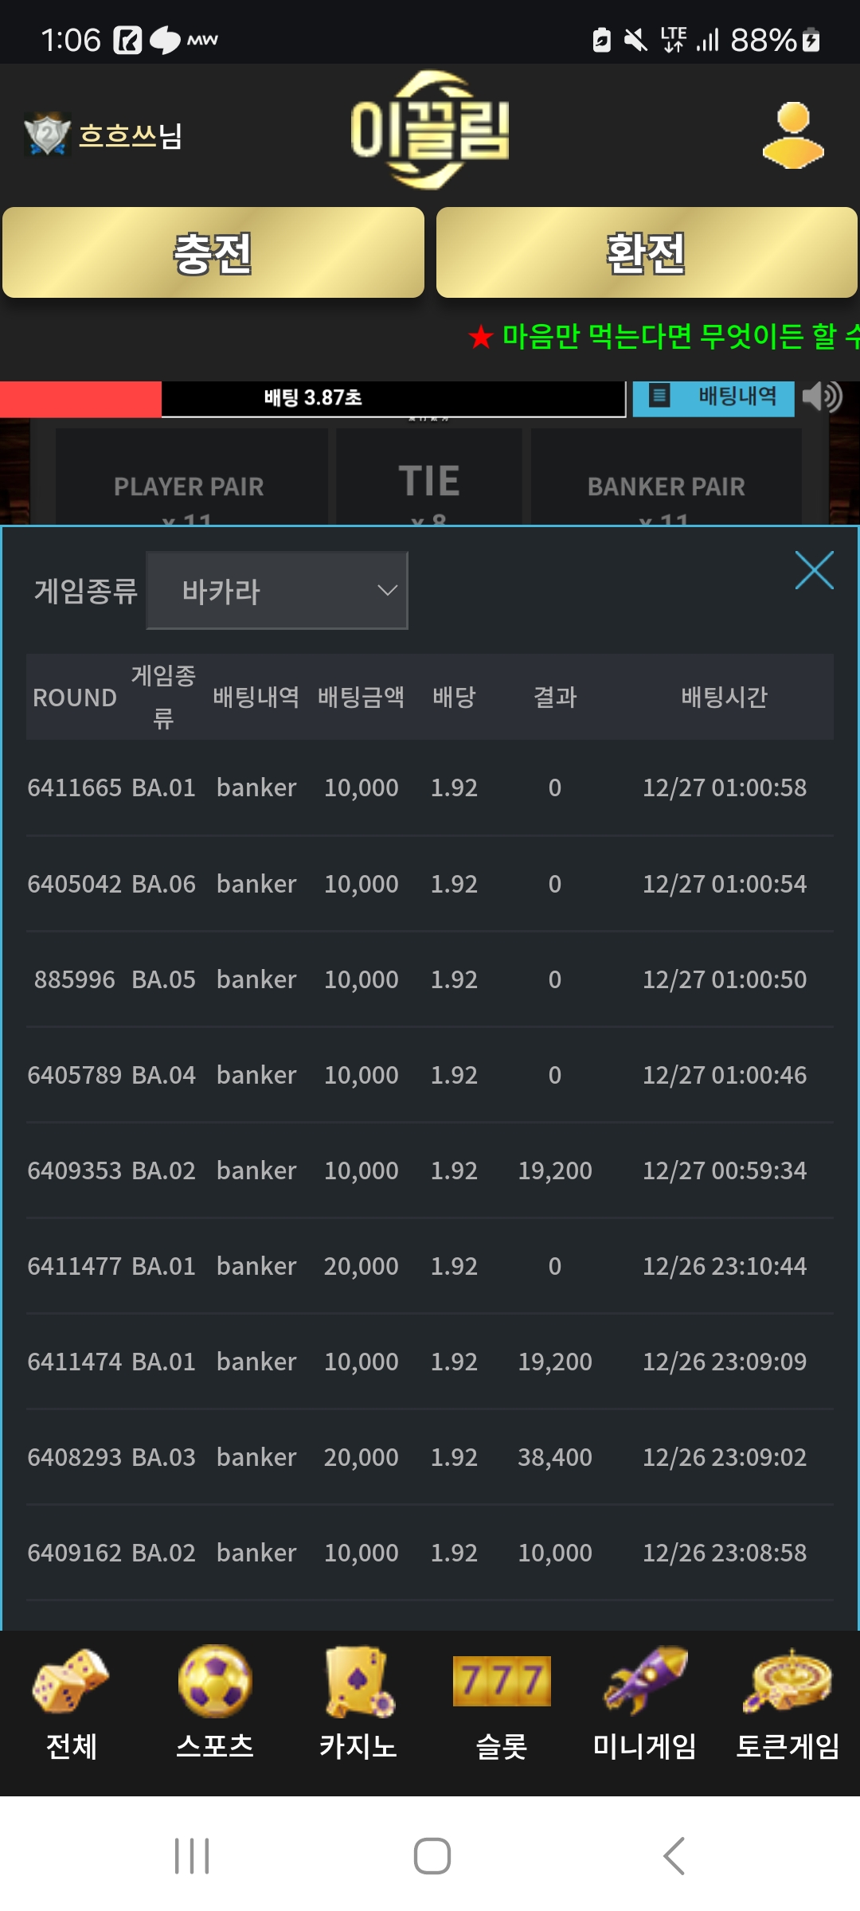Viewport: 860px width, 1911px height.
Task: Open the 토큰게임 roulette category
Action: (x=788, y=1703)
